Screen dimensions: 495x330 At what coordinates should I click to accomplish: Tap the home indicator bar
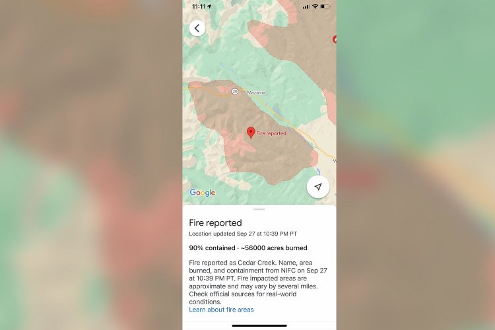click(x=259, y=325)
